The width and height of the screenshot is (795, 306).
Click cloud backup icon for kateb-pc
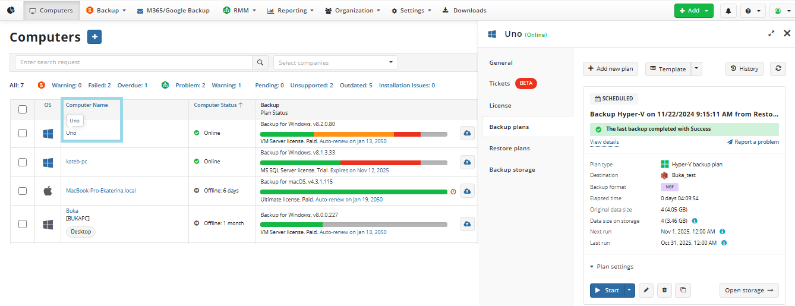(467, 162)
